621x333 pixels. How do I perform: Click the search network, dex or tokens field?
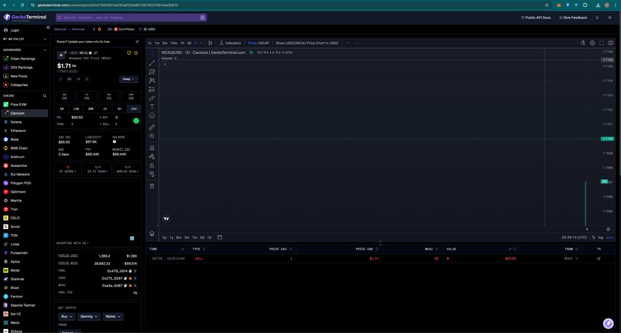point(131,18)
